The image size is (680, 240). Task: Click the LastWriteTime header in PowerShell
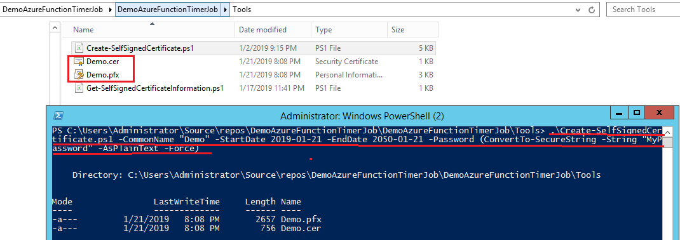coord(186,201)
